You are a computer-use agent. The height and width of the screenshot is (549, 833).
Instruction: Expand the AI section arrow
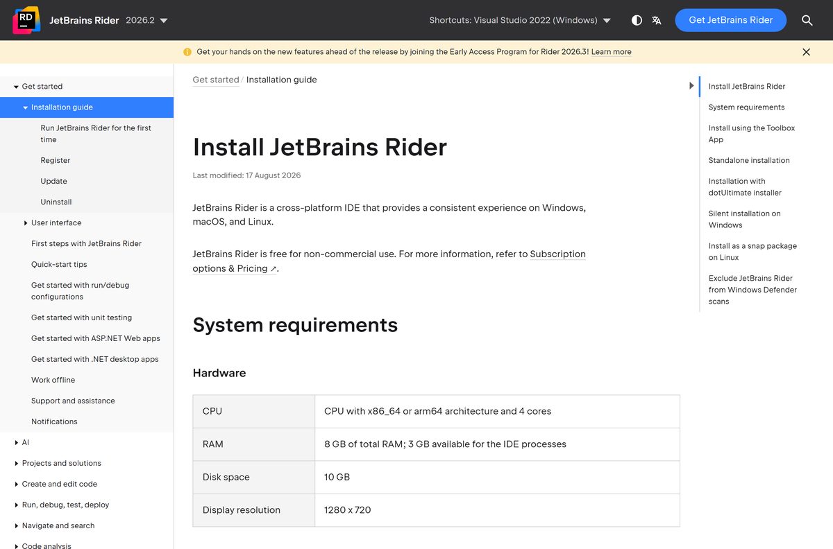click(16, 442)
